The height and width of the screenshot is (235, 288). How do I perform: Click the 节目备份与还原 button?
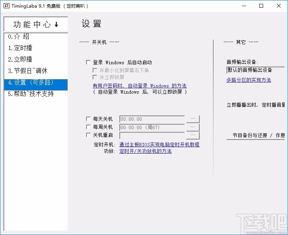tap(255, 136)
